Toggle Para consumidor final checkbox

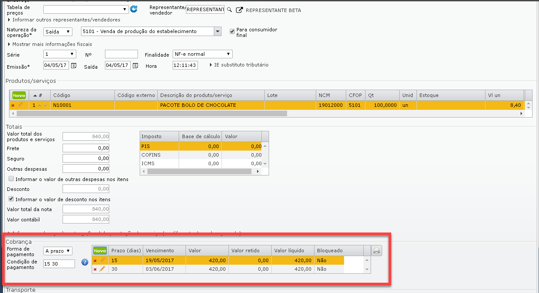click(232, 31)
